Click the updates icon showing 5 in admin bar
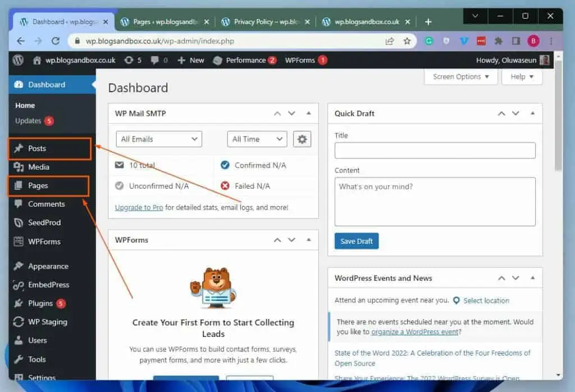Screen dimensions: 575x392 pyautogui.click(x=133, y=60)
